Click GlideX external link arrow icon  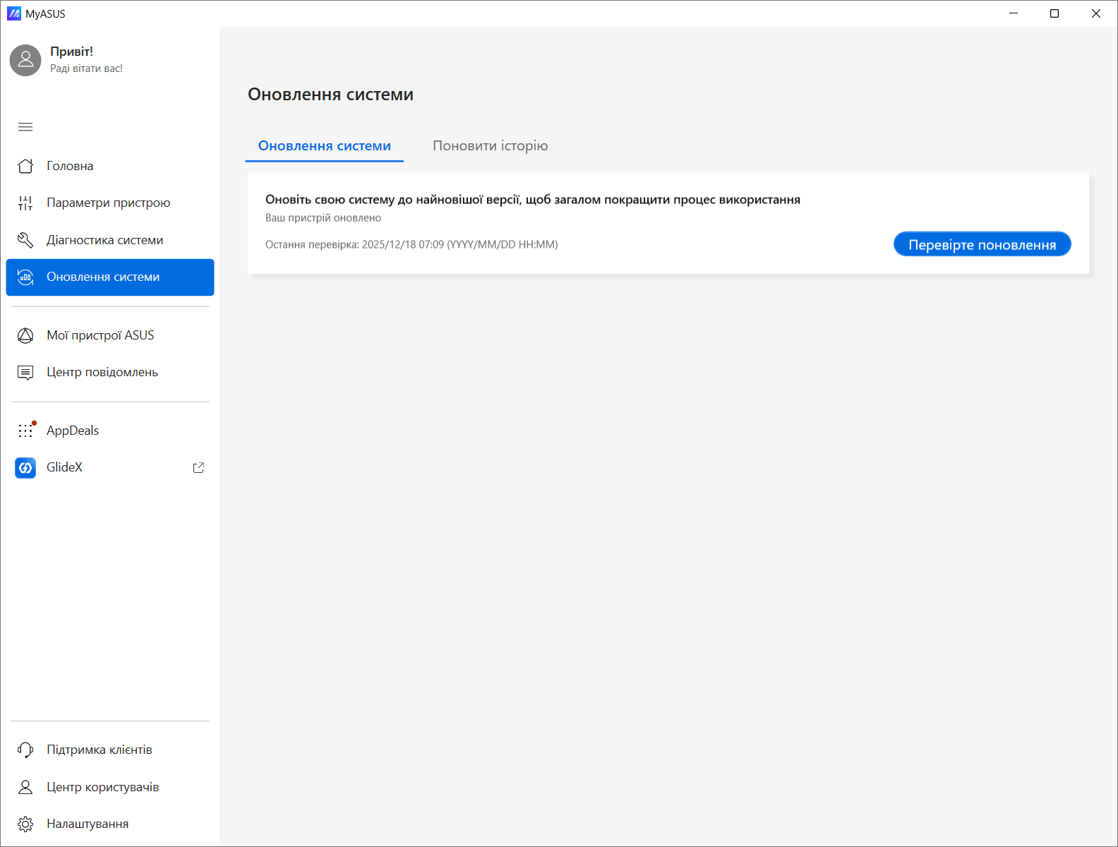coord(198,467)
